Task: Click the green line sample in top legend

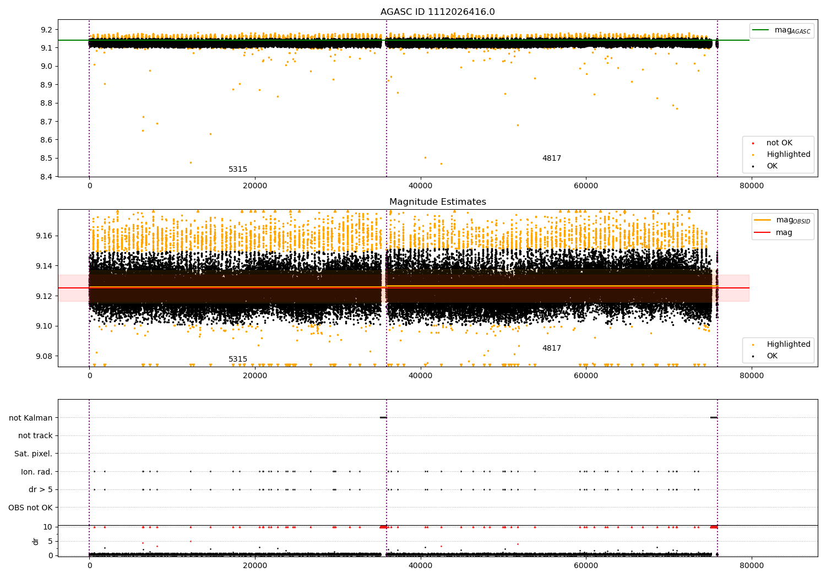Action: [x=760, y=30]
